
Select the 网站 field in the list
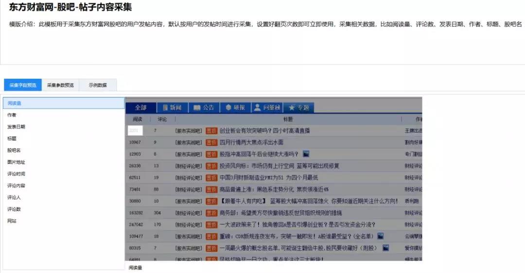point(64,221)
